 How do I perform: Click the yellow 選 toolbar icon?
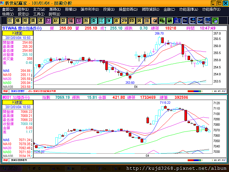(x=40, y=21)
